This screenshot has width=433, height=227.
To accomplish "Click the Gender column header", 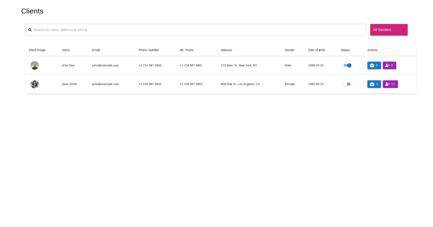I will click(x=289, y=50).
